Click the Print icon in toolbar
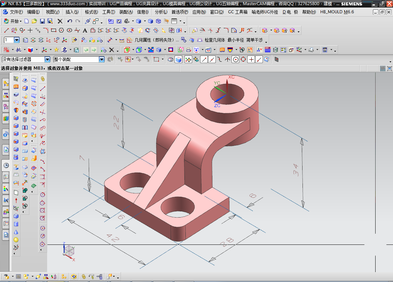This screenshot has height=282, width=393. pyautogui.click(x=311, y=50)
